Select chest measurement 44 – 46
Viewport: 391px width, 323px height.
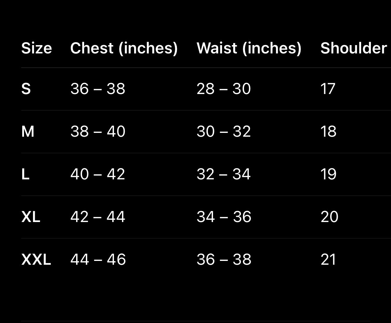(98, 260)
